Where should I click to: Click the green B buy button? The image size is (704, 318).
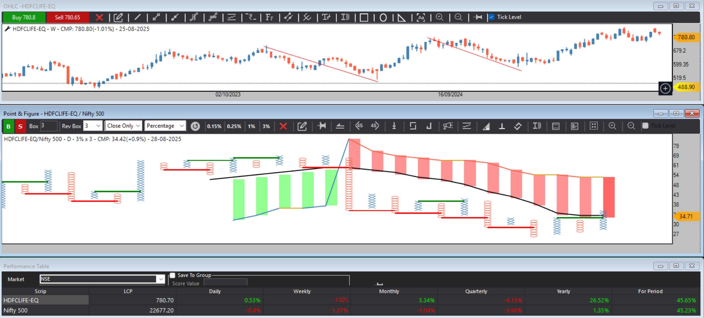[8, 126]
